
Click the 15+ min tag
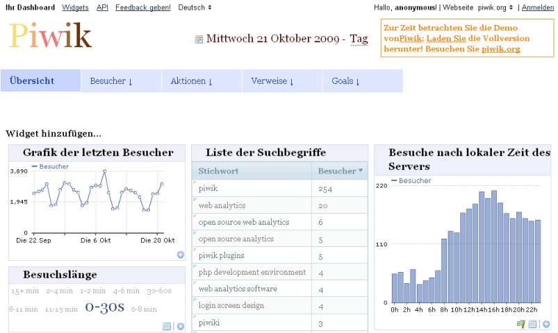[25, 291]
